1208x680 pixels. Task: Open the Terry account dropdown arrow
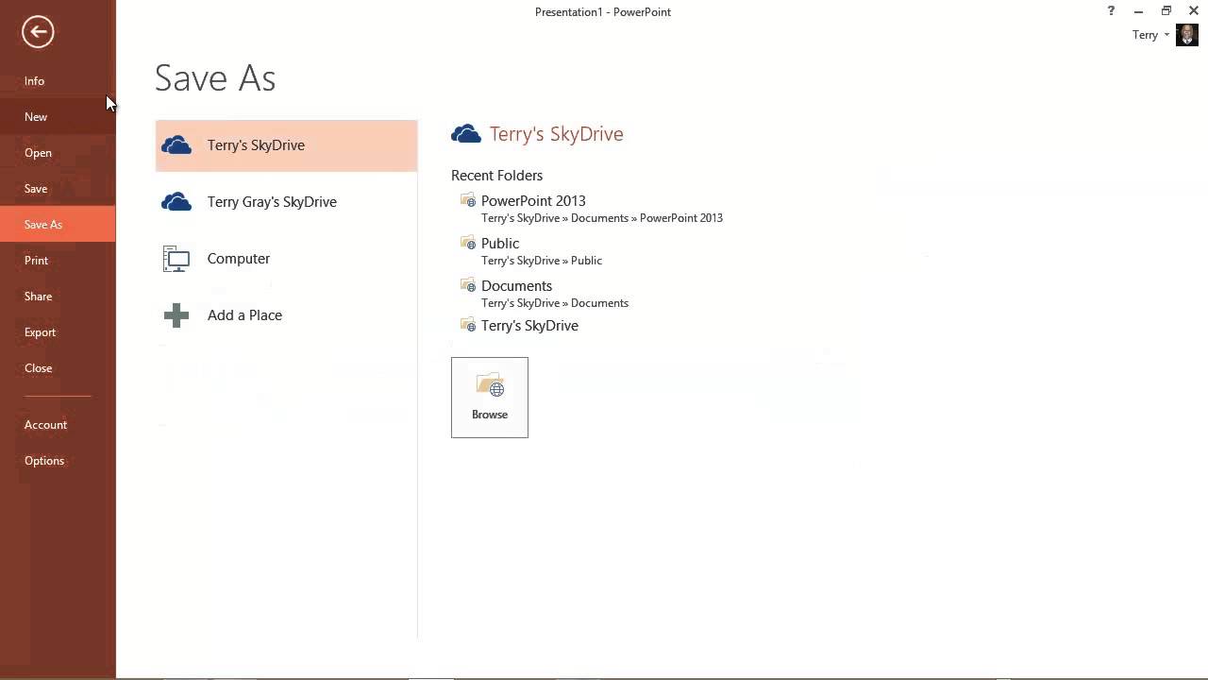point(1167,35)
